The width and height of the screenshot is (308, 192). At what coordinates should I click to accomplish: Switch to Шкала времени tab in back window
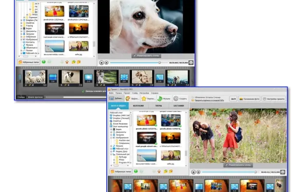pos(35,97)
